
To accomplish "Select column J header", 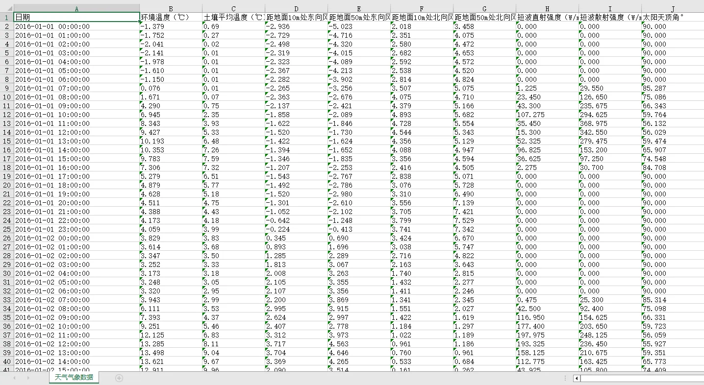I will [673, 8].
